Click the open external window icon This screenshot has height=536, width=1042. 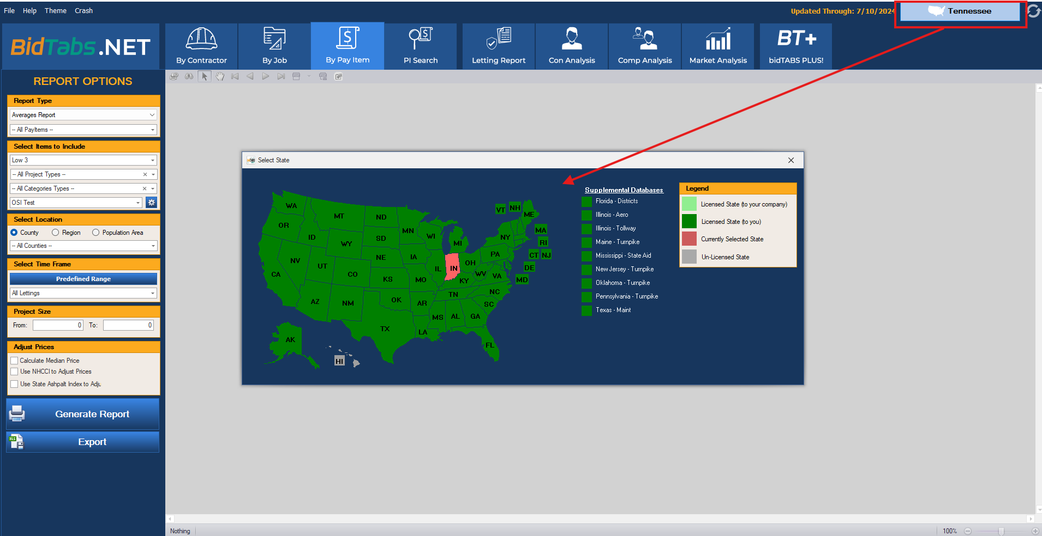(x=338, y=76)
